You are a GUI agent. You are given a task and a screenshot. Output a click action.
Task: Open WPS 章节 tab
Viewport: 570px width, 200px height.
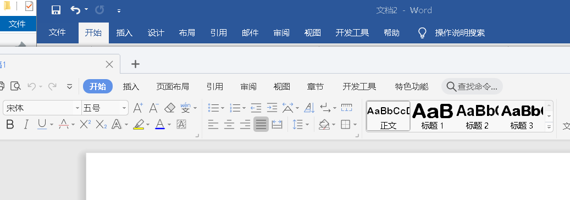(315, 87)
